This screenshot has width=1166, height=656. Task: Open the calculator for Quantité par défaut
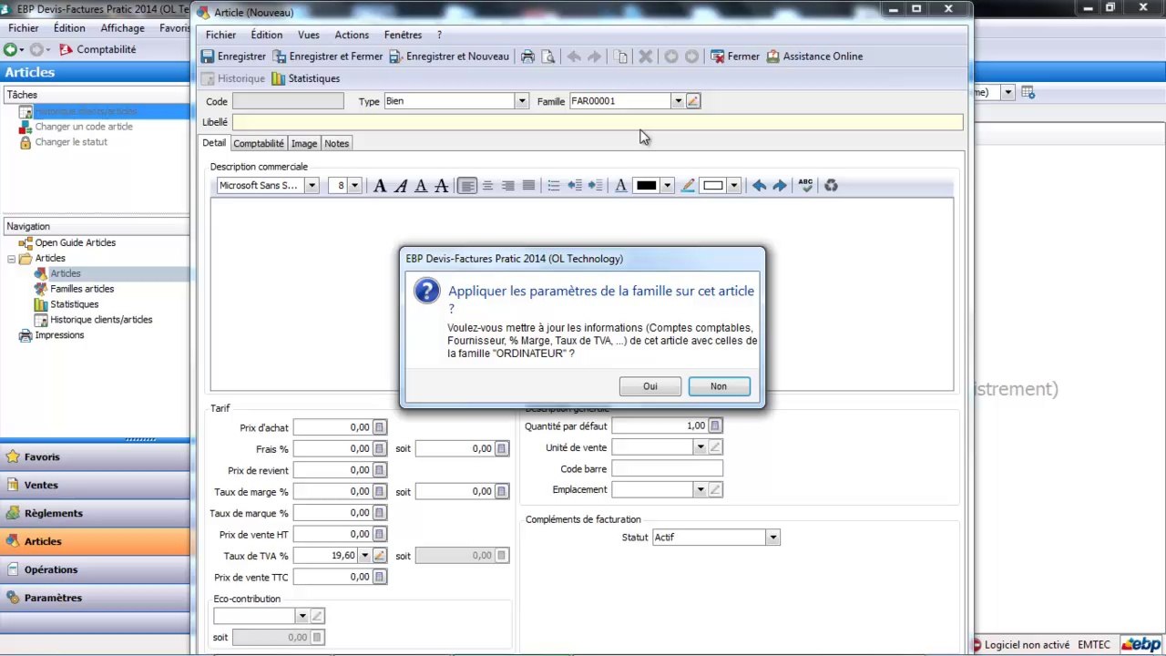click(716, 425)
